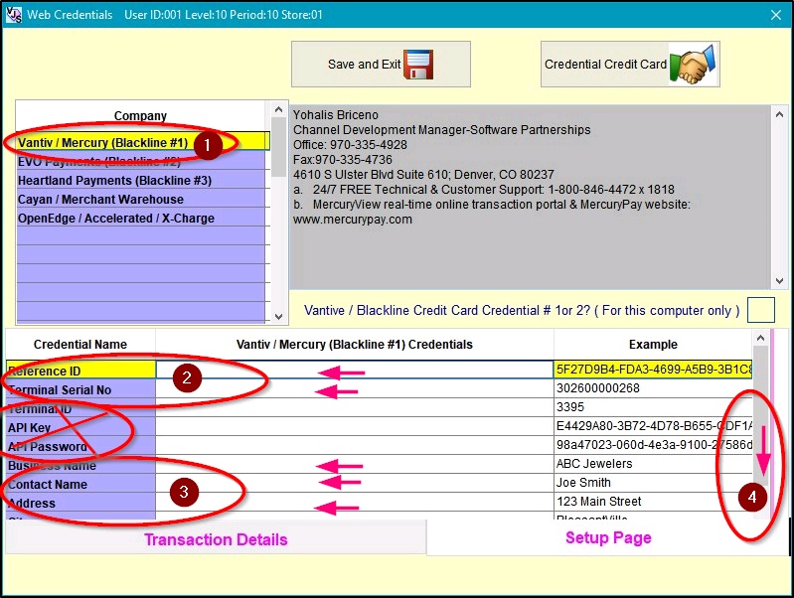Click the Address credential value field
794x598 pixels.
click(355, 502)
